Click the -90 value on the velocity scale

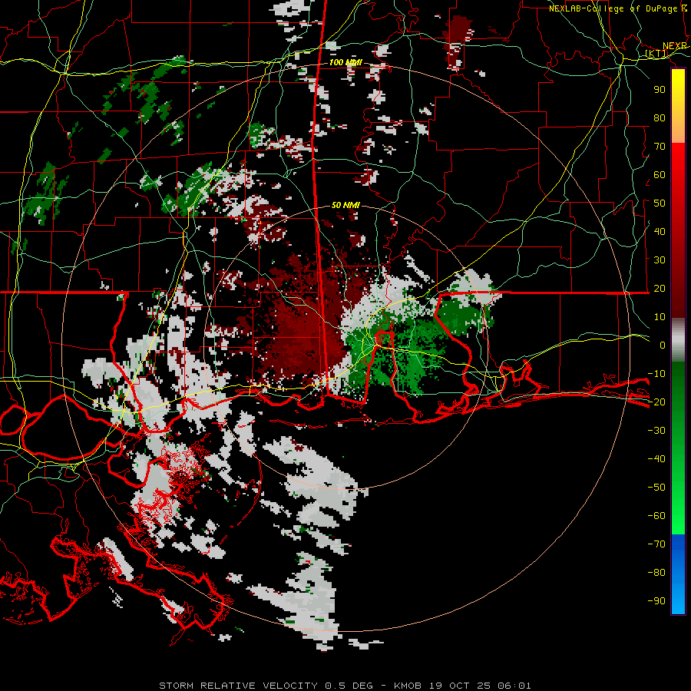pos(656,601)
